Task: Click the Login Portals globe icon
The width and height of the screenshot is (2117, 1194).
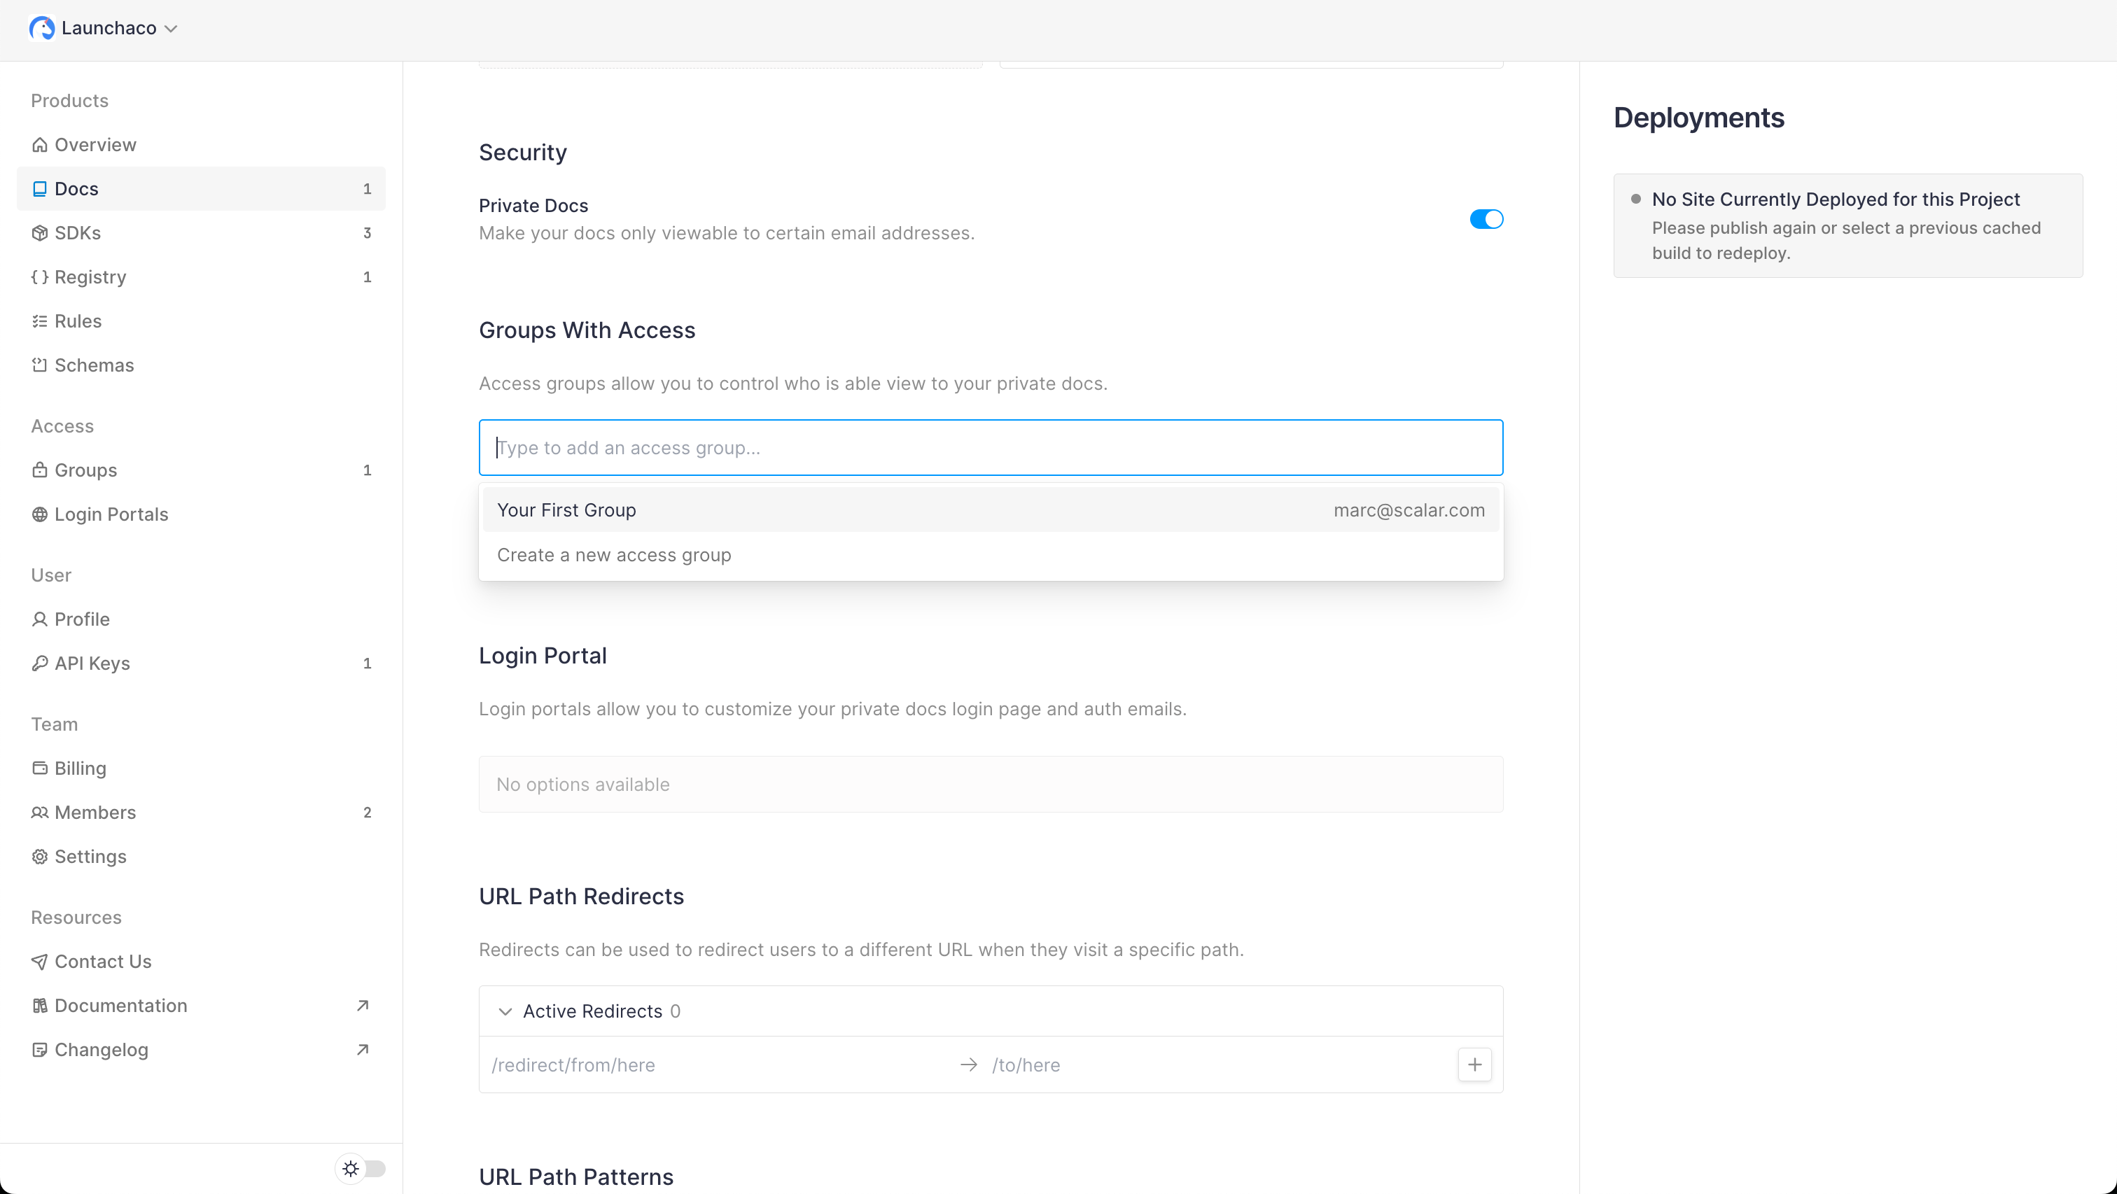Action: pos(39,514)
